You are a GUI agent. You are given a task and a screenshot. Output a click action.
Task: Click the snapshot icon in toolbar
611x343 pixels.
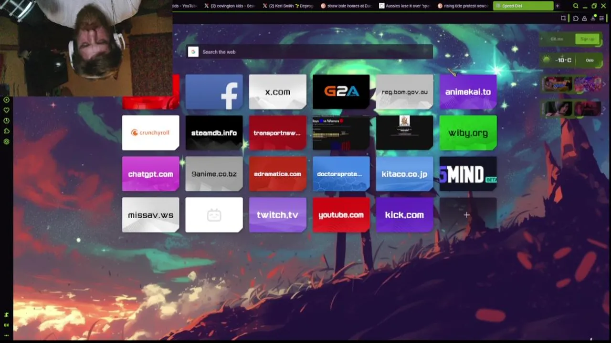click(x=564, y=18)
